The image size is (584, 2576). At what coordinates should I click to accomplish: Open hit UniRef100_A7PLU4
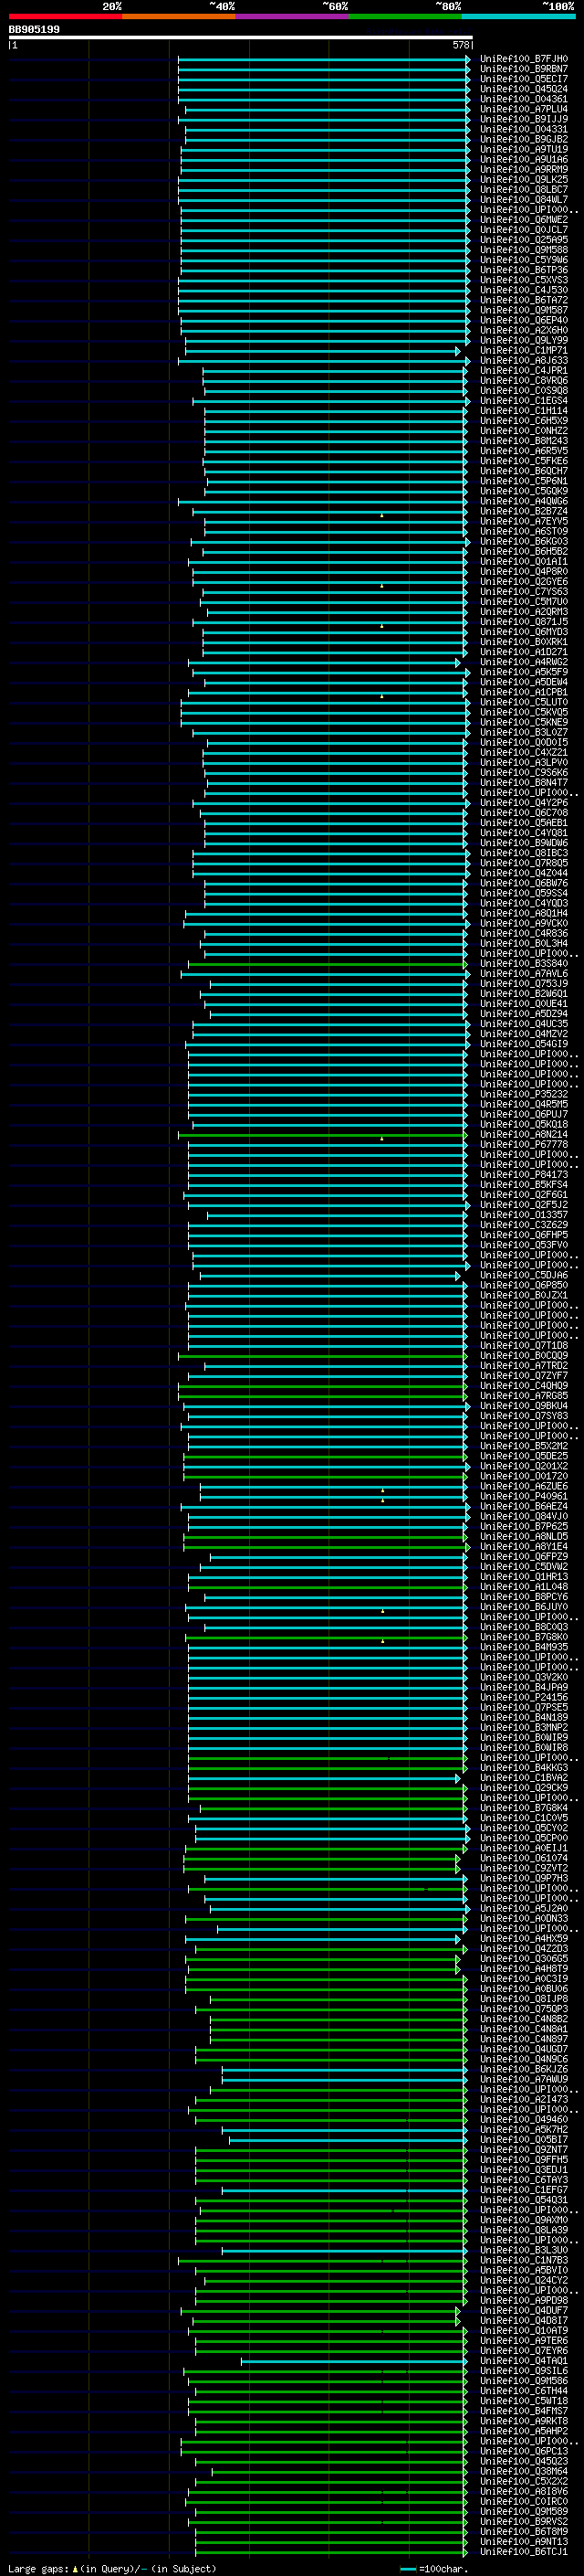[524, 109]
